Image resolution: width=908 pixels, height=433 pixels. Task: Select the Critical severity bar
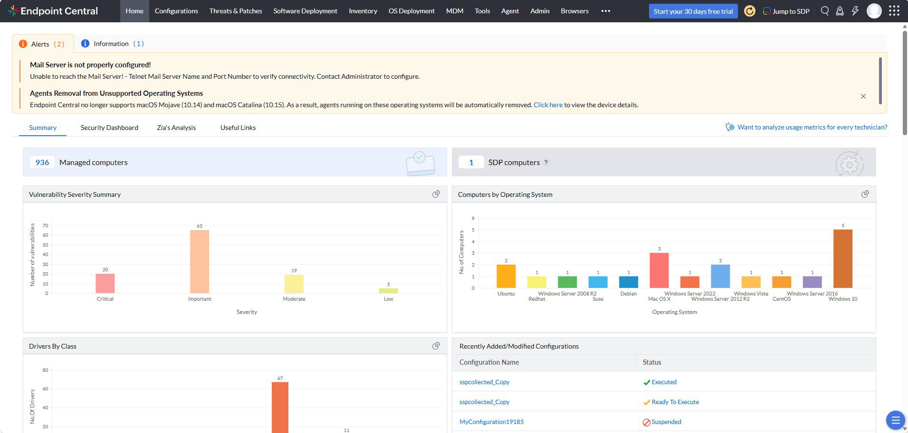(x=105, y=284)
